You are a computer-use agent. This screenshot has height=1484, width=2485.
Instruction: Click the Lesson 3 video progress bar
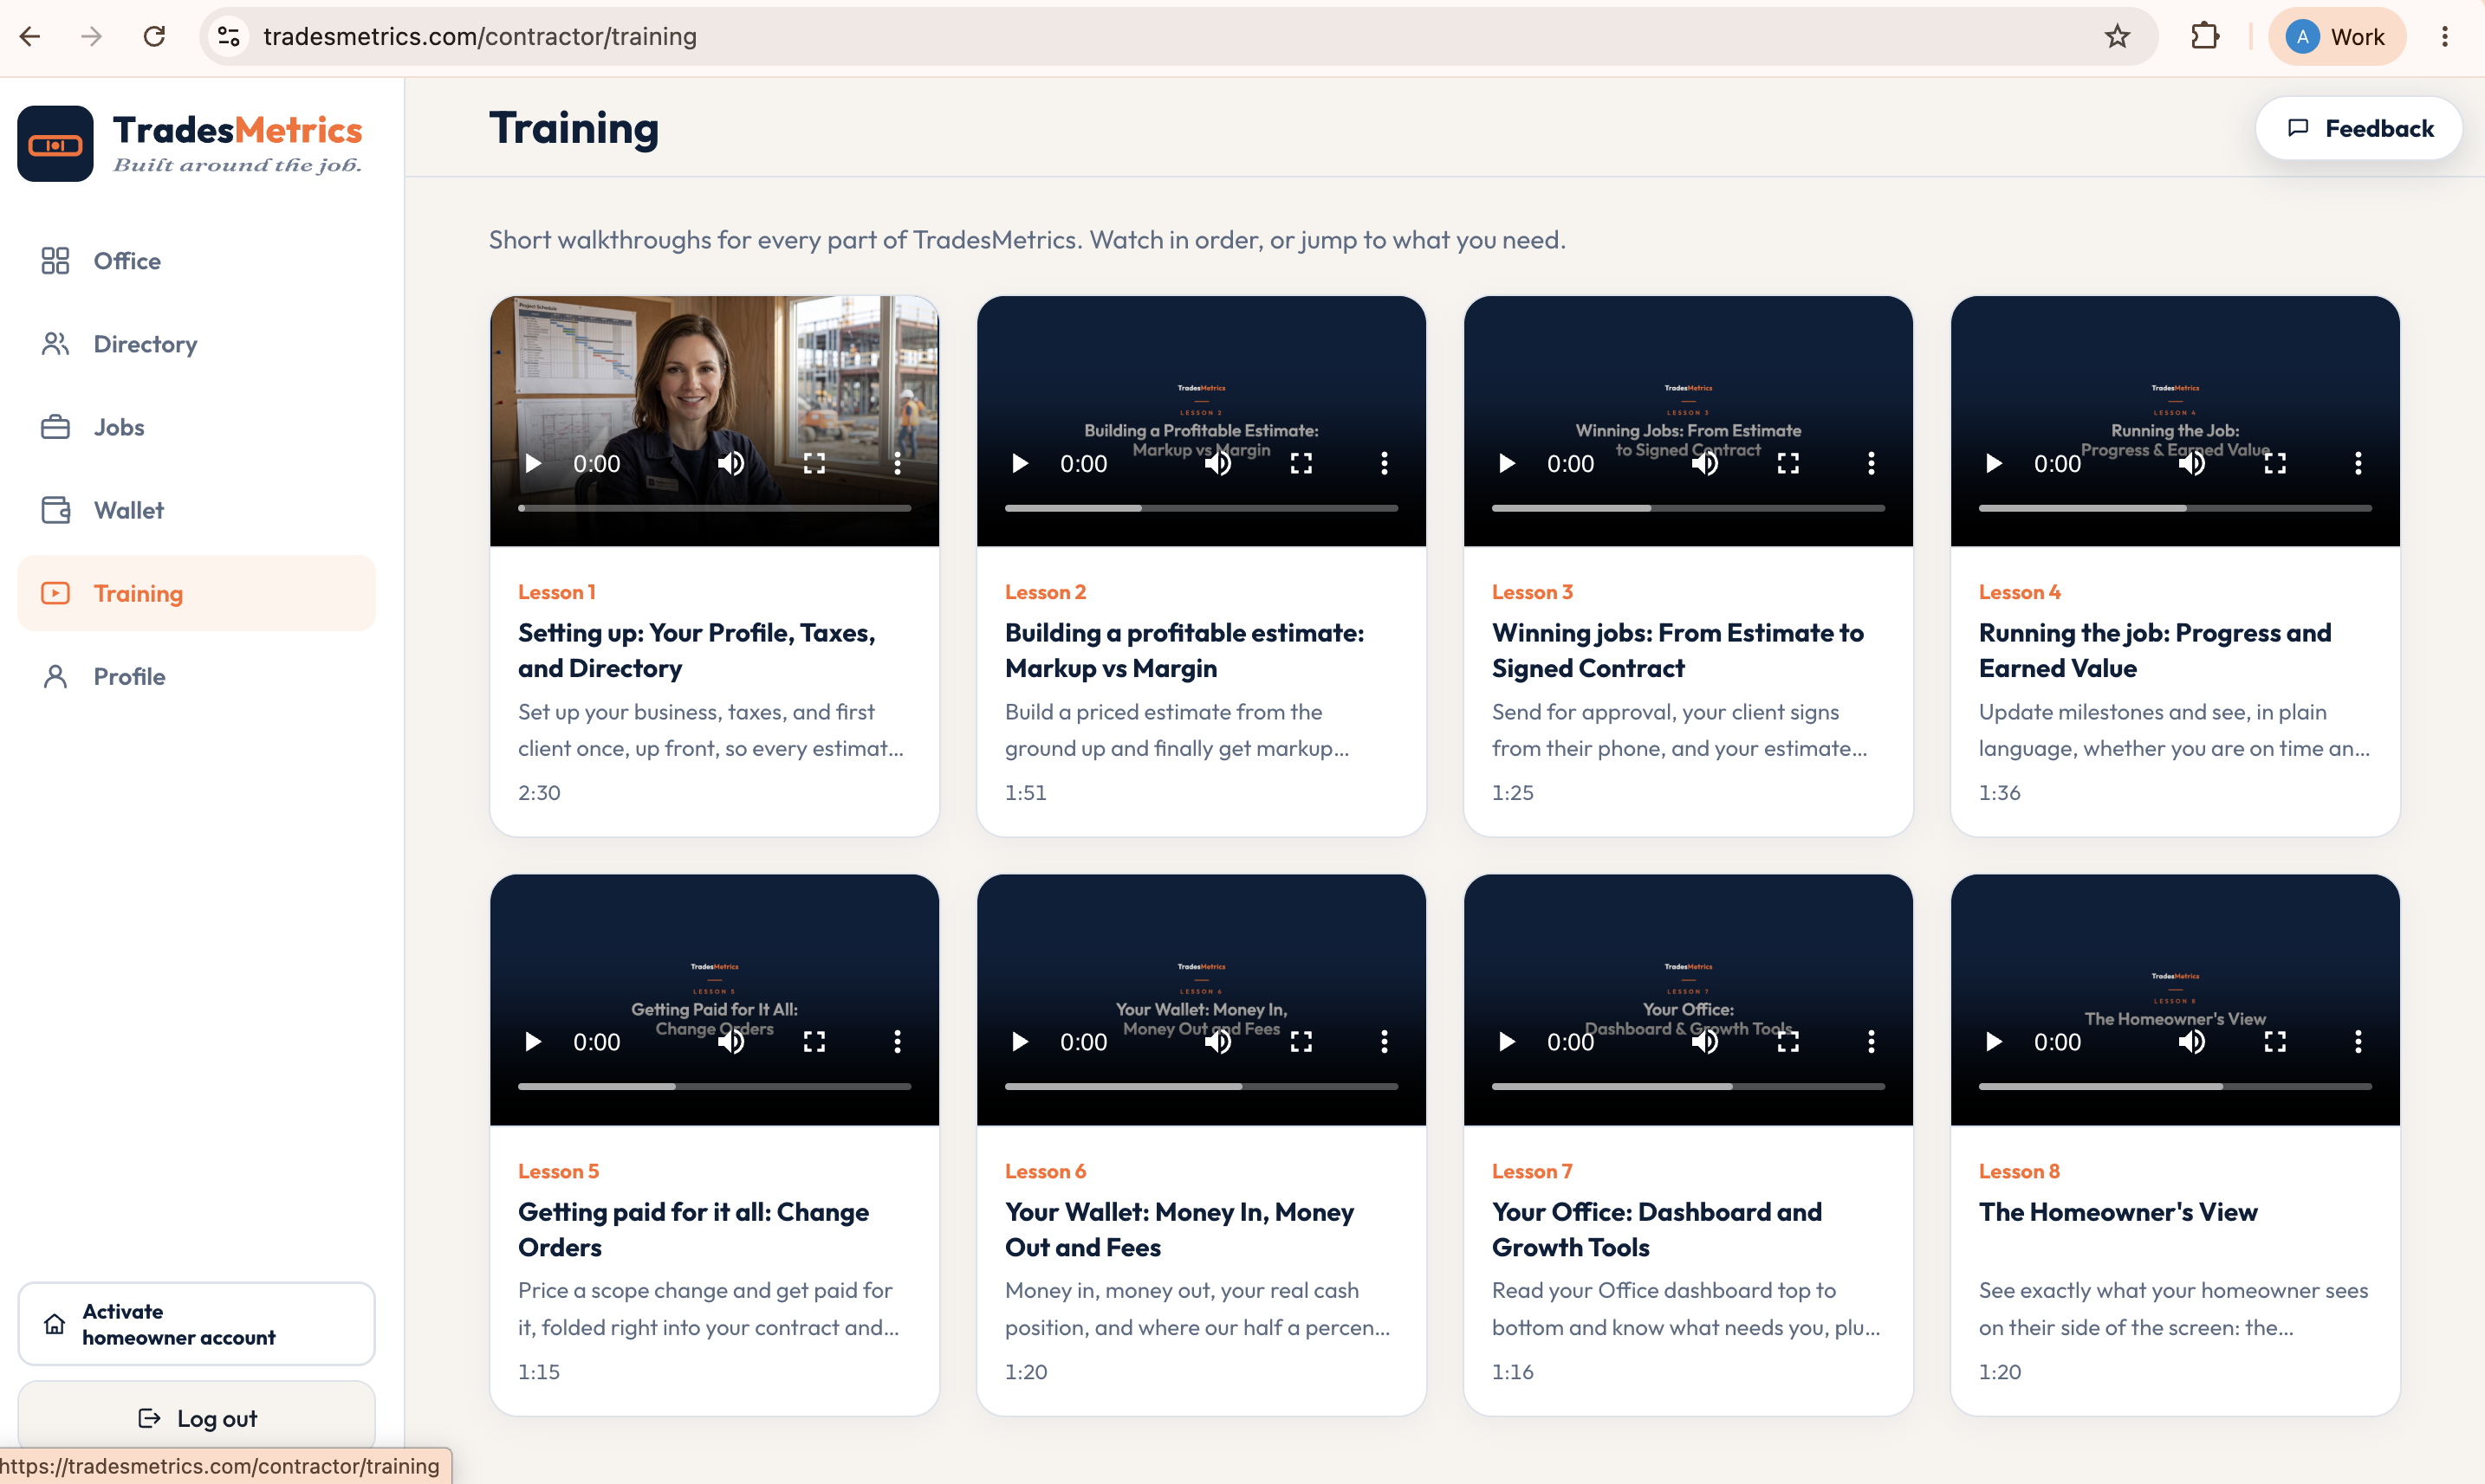[x=1689, y=508]
